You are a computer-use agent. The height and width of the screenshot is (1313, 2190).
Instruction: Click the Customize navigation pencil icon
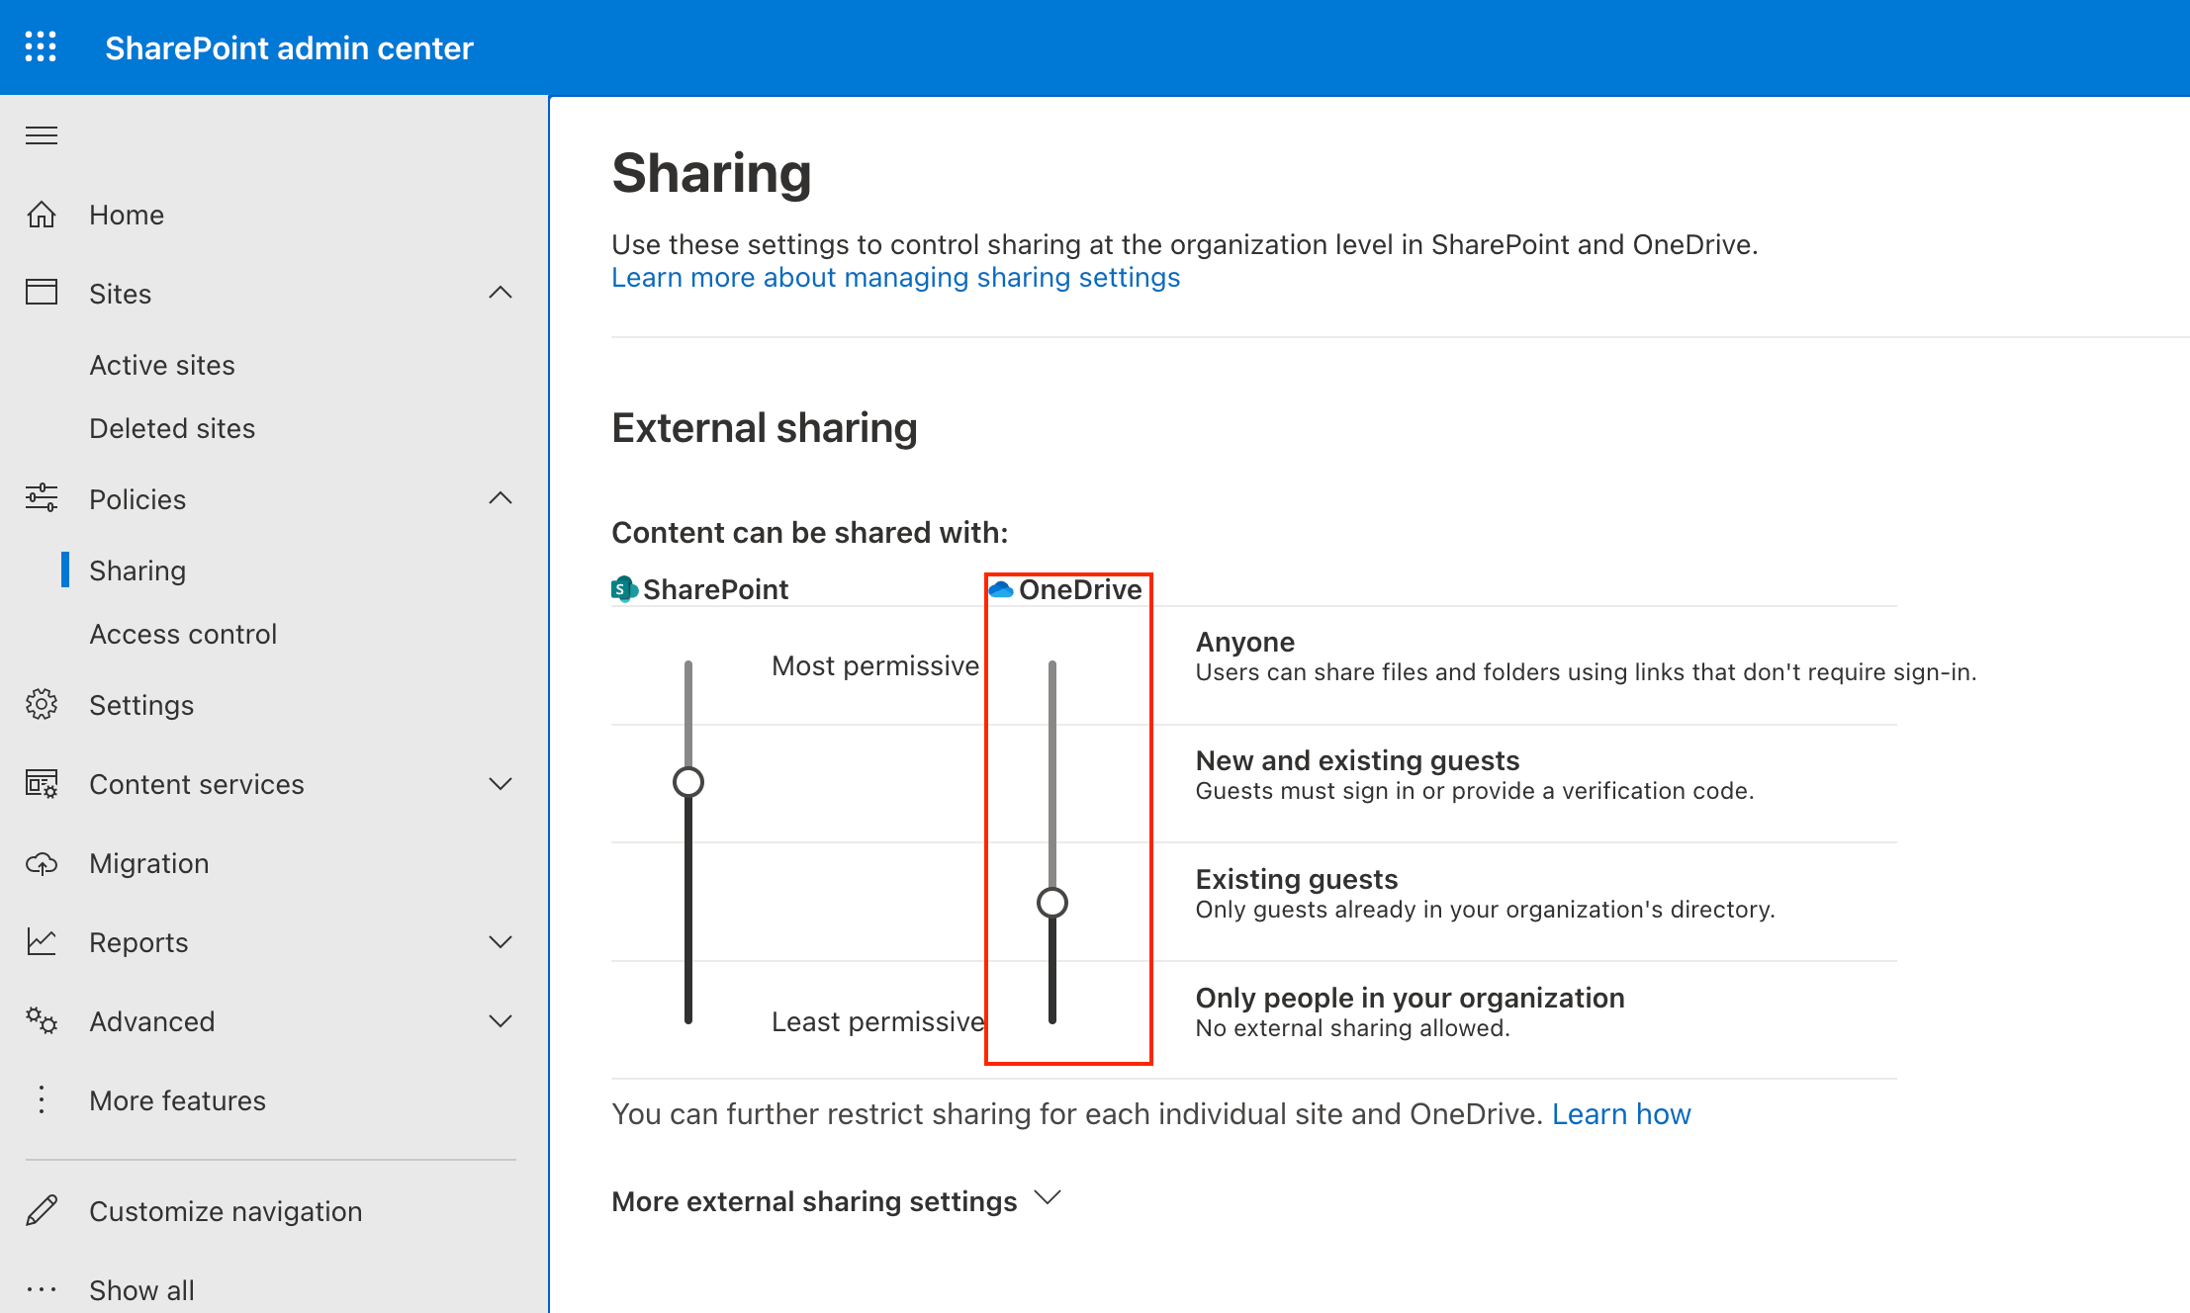[x=42, y=1210]
